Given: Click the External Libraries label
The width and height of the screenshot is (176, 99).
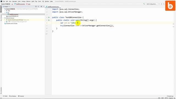Looking at the screenshot, I should pos(10,18).
